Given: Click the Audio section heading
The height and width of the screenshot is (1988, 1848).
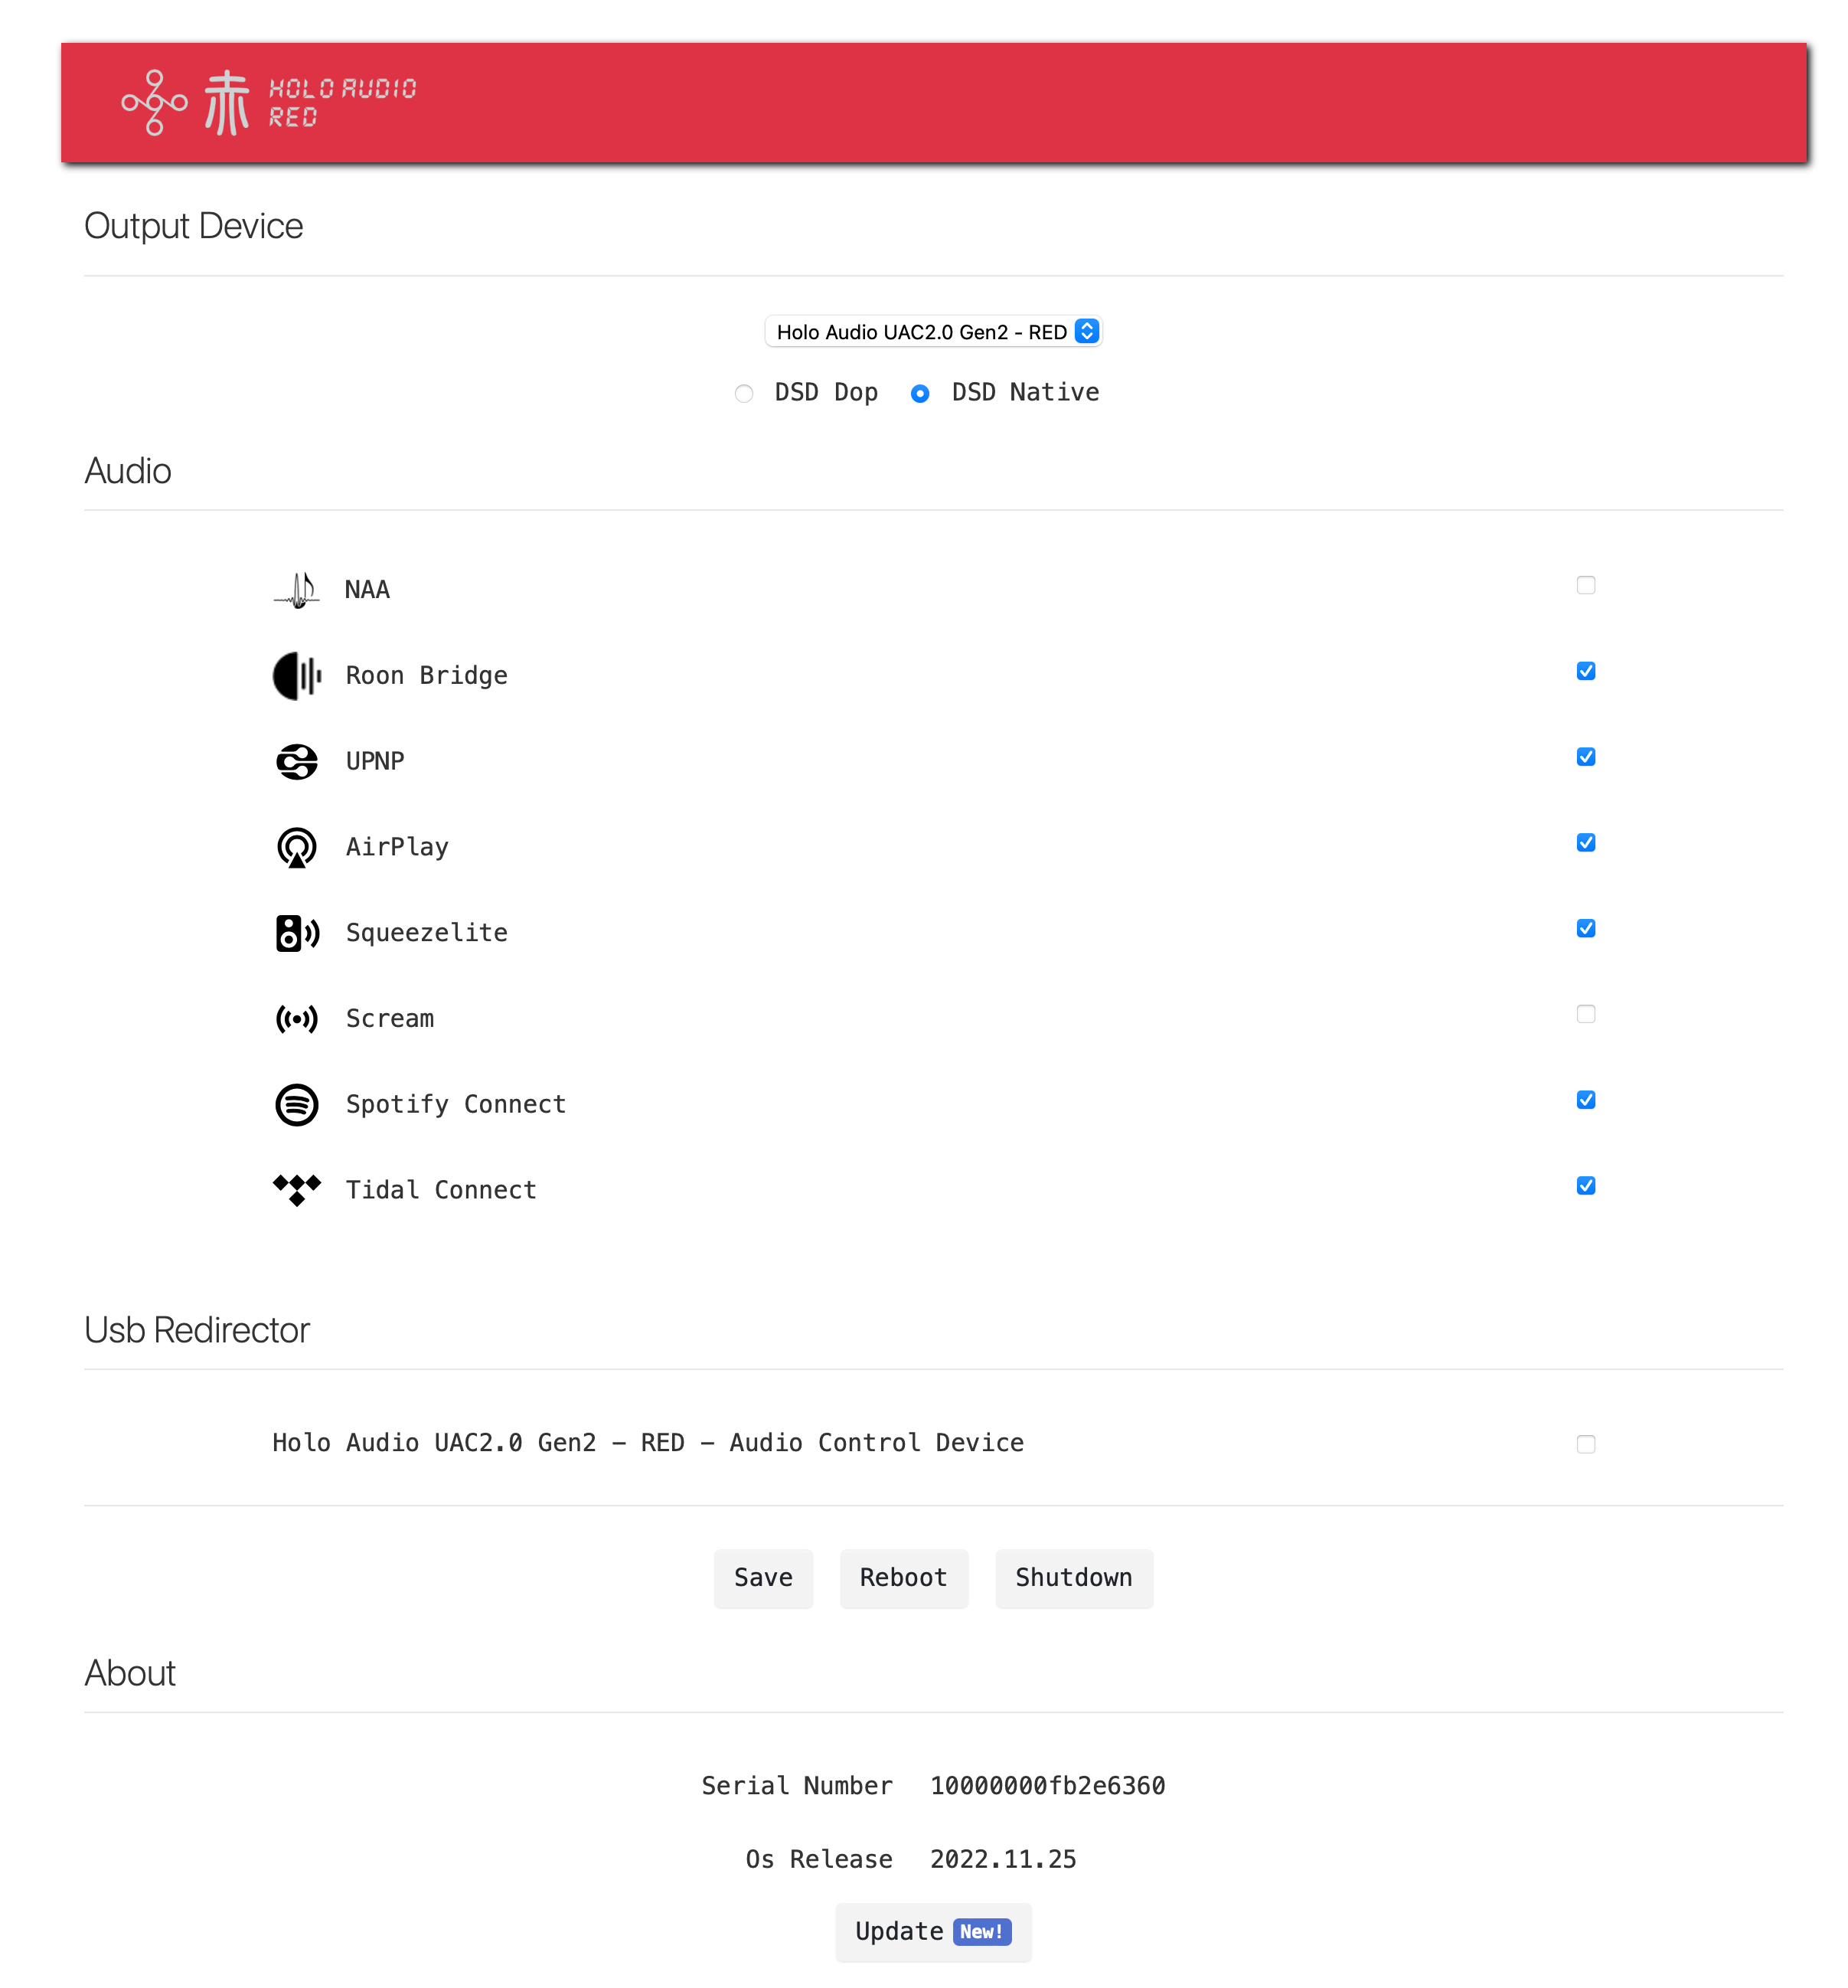Looking at the screenshot, I should [x=128, y=471].
